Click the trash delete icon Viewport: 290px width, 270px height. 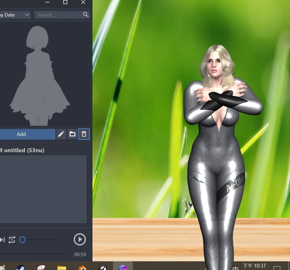84,134
